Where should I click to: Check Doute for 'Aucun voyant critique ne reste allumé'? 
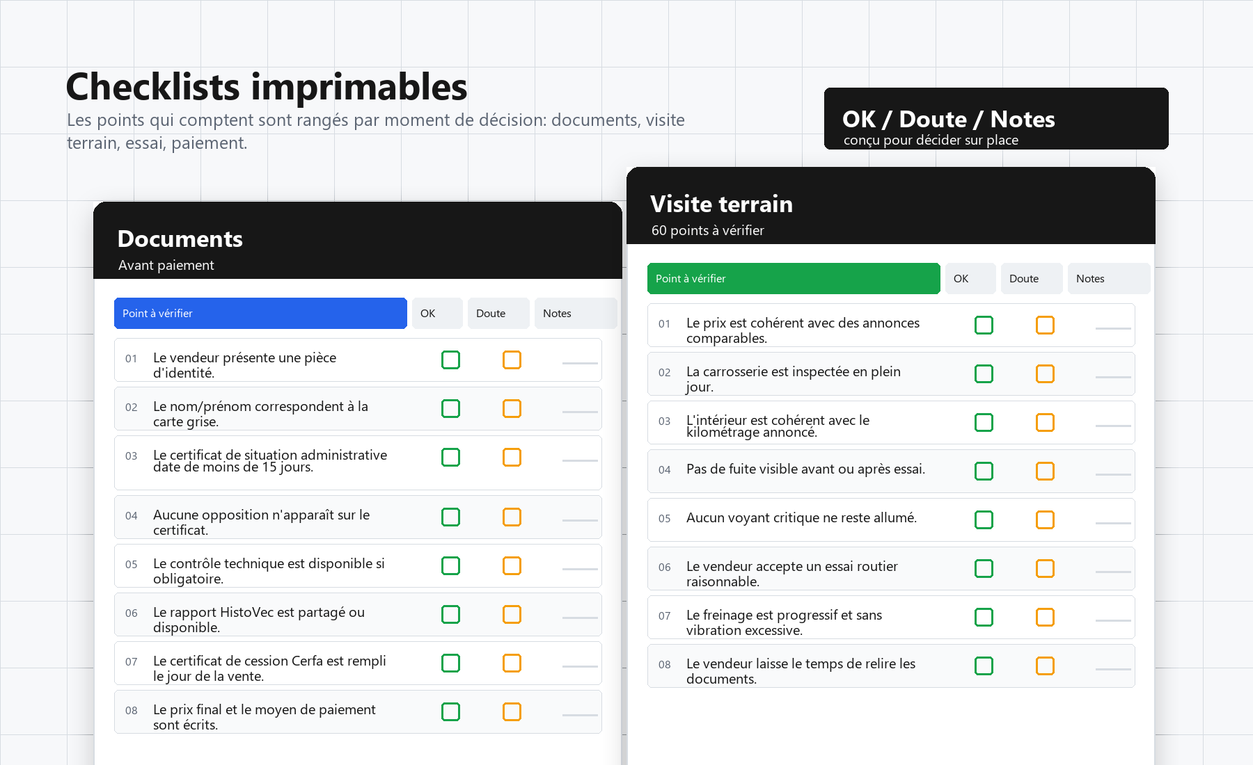coord(1045,520)
